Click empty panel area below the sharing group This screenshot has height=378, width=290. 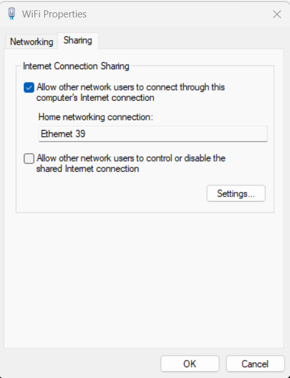tap(144, 280)
